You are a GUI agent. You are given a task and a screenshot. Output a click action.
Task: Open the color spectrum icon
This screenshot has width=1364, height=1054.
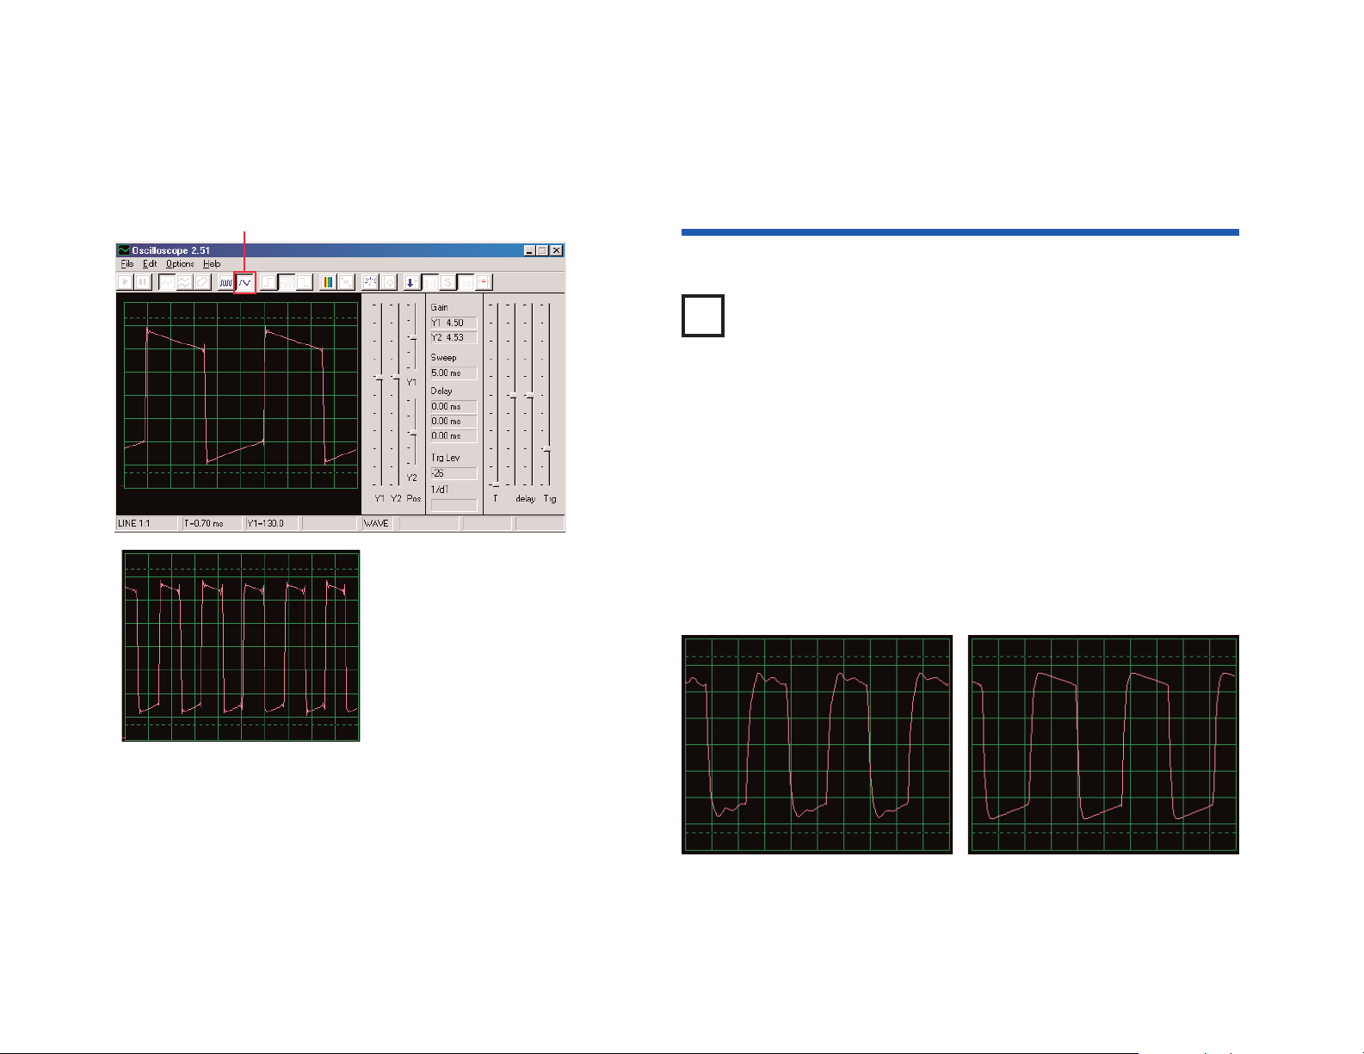[x=328, y=282]
